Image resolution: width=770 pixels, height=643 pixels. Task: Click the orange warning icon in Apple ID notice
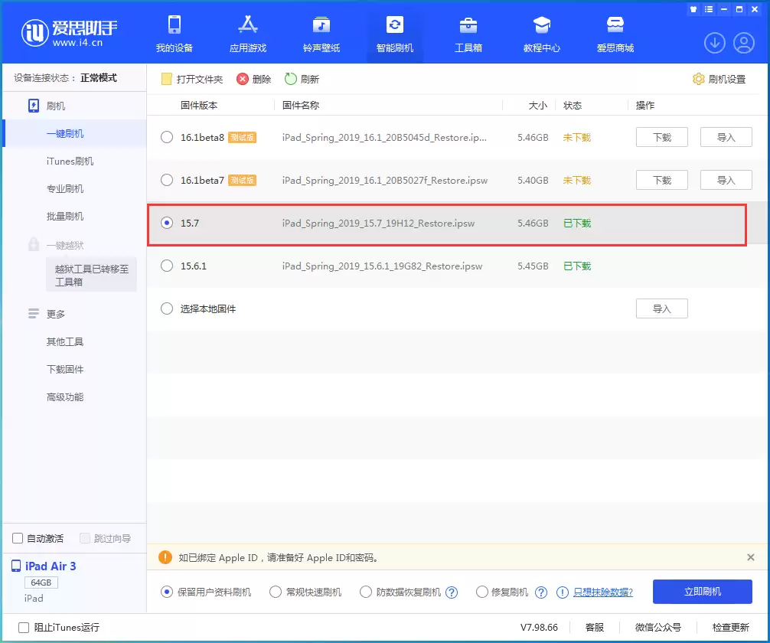[165, 557]
